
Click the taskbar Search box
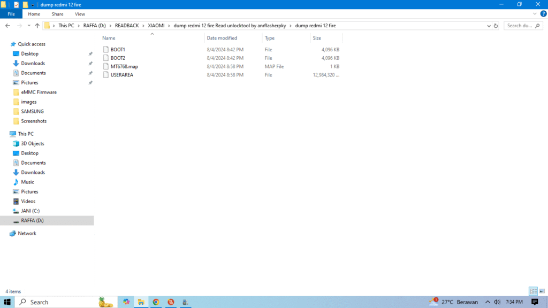[66, 302]
